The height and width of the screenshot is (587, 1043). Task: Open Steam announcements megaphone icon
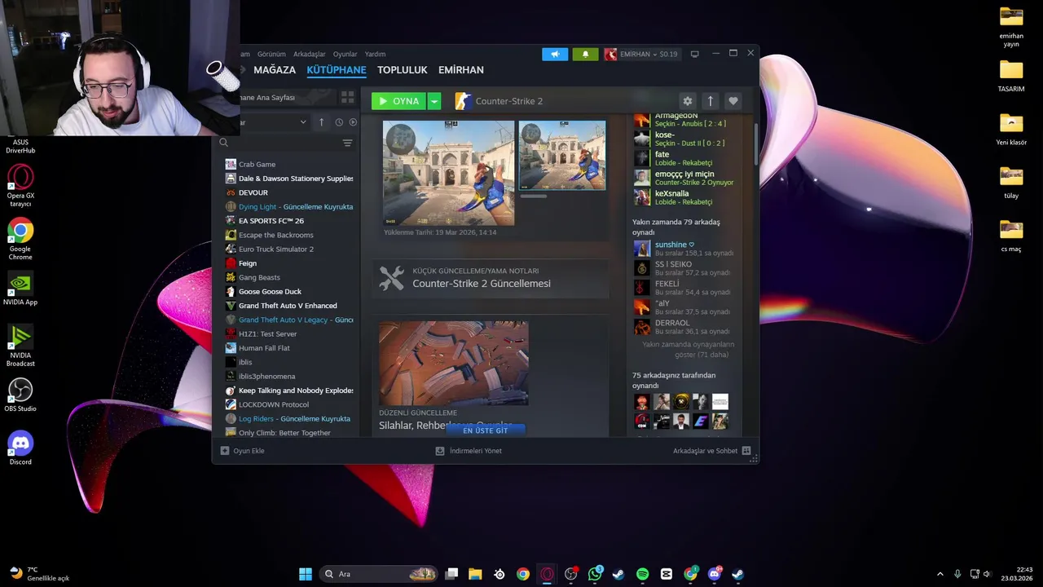555,54
